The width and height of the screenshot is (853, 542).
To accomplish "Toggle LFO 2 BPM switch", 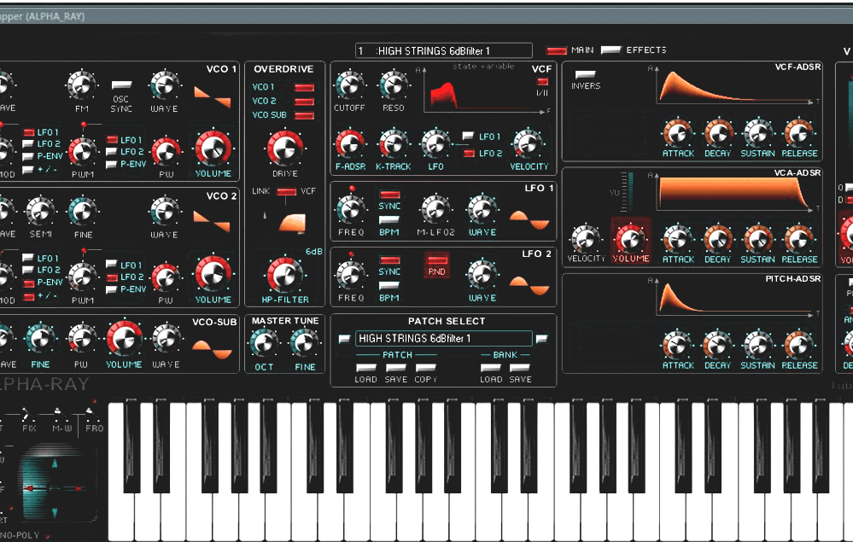I will click(389, 285).
